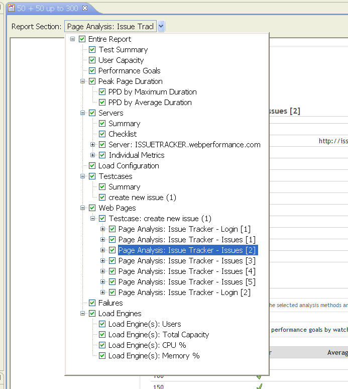Select Load Engine(s): CPU % entry
348x389 pixels.
click(x=147, y=345)
